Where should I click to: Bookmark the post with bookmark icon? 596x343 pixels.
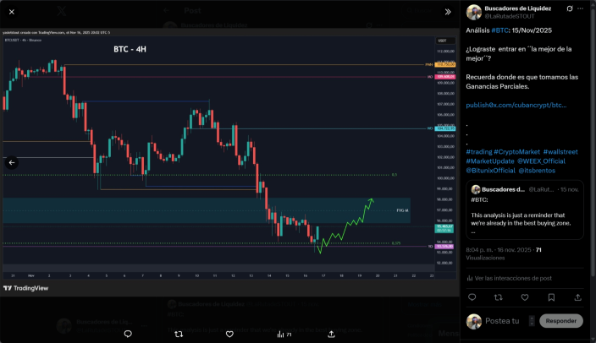click(551, 297)
